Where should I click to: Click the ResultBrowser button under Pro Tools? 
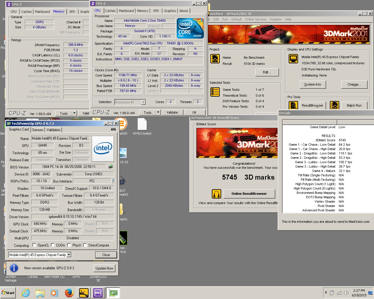pos(313,105)
